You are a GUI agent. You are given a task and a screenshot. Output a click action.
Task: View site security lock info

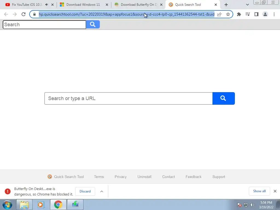tap(34, 14)
